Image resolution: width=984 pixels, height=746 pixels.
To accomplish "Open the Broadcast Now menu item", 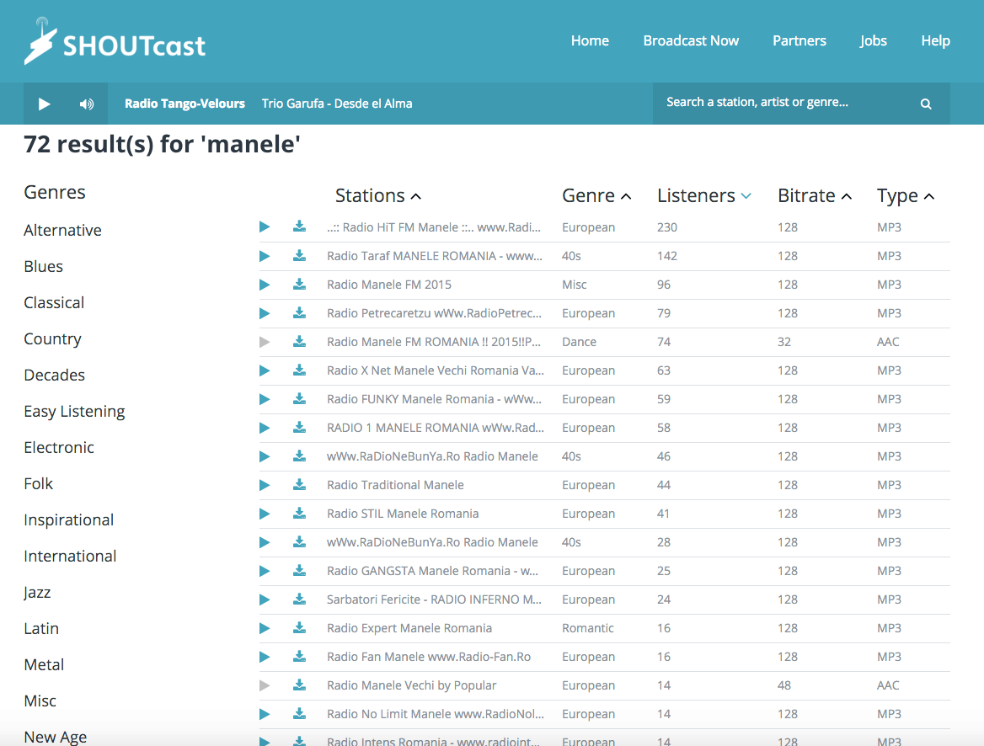I will (x=691, y=40).
